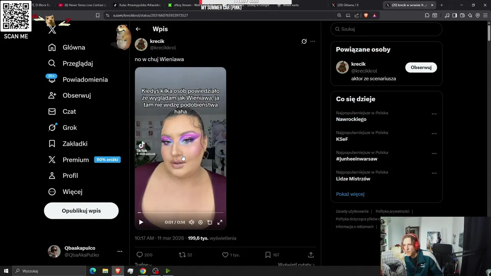491x276 pixels.
Task: Enter video fullscreen mode
Action: pyautogui.click(x=220, y=222)
